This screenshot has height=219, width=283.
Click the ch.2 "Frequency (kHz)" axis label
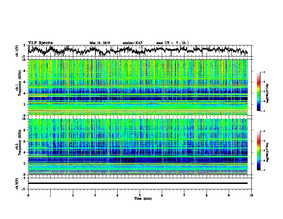[19, 142]
